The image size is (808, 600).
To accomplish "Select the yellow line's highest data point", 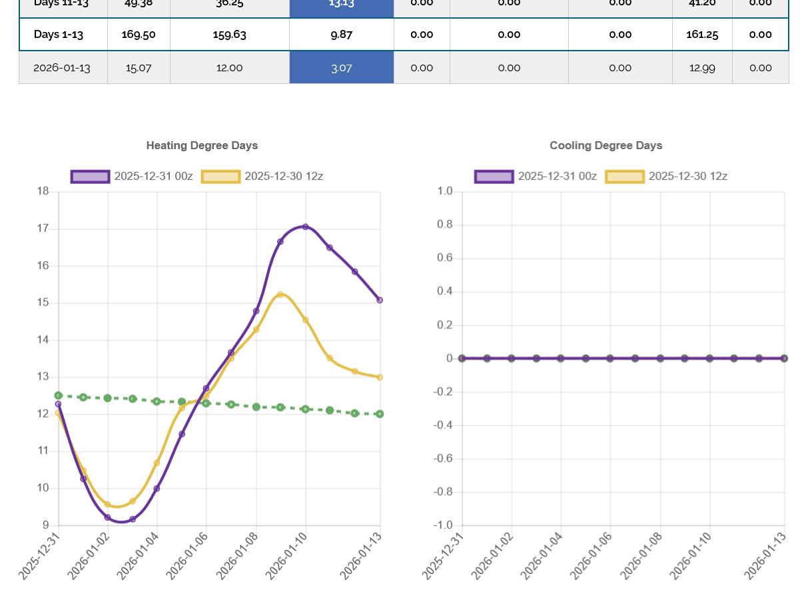I will [280, 294].
